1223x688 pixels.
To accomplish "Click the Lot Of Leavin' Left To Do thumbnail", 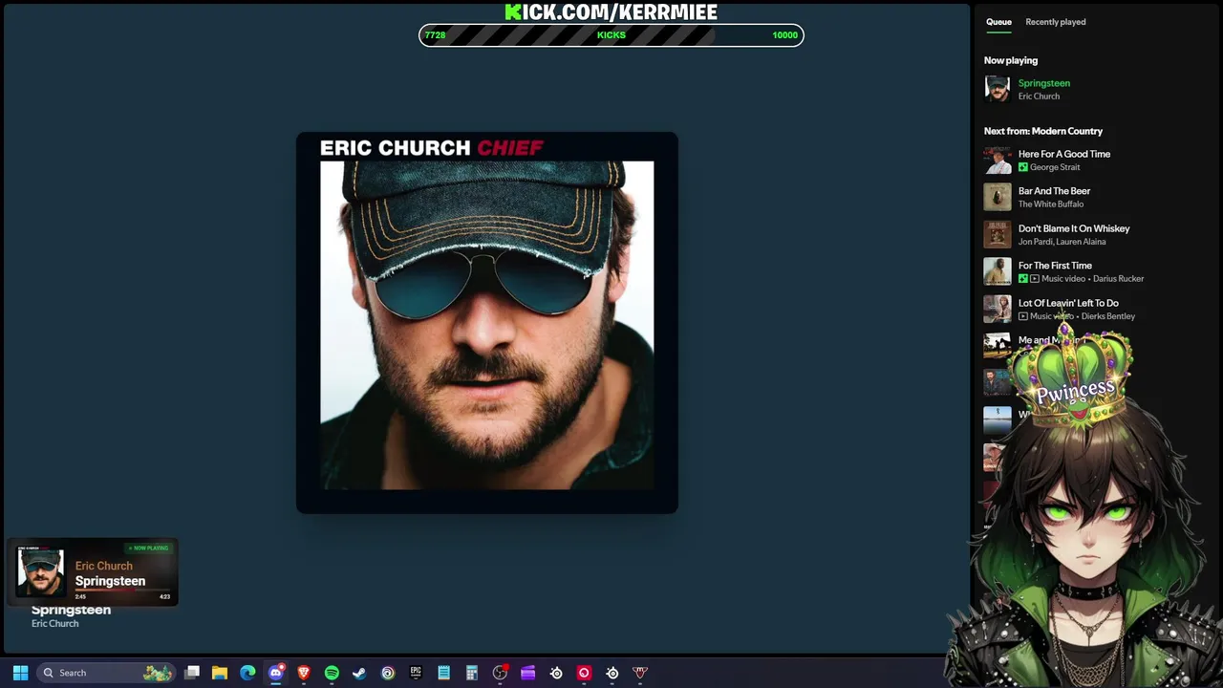I will [998, 309].
